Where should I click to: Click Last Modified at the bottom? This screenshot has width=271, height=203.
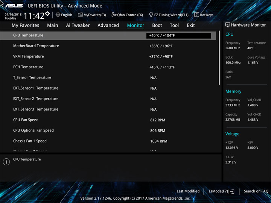click(x=188, y=191)
